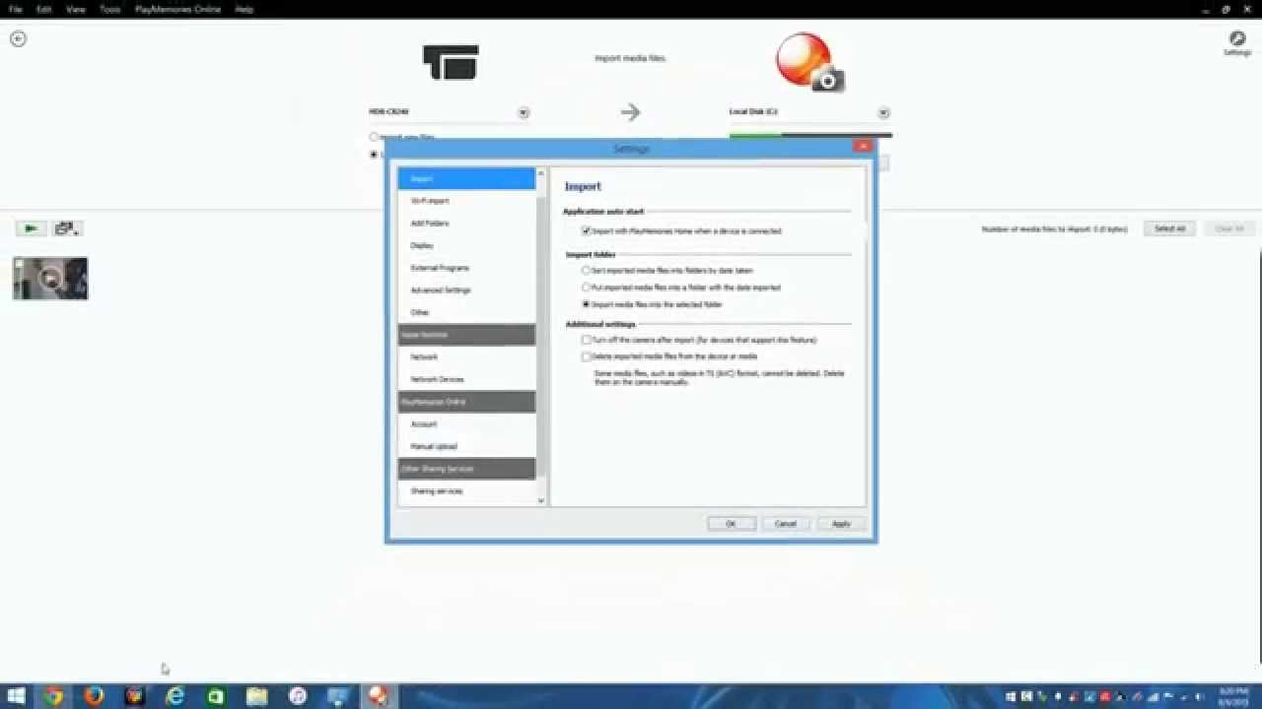The height and width of the screenshot is (709, 1262).
Task: Click the source camcorder device icon
Action: pos(451,62)
